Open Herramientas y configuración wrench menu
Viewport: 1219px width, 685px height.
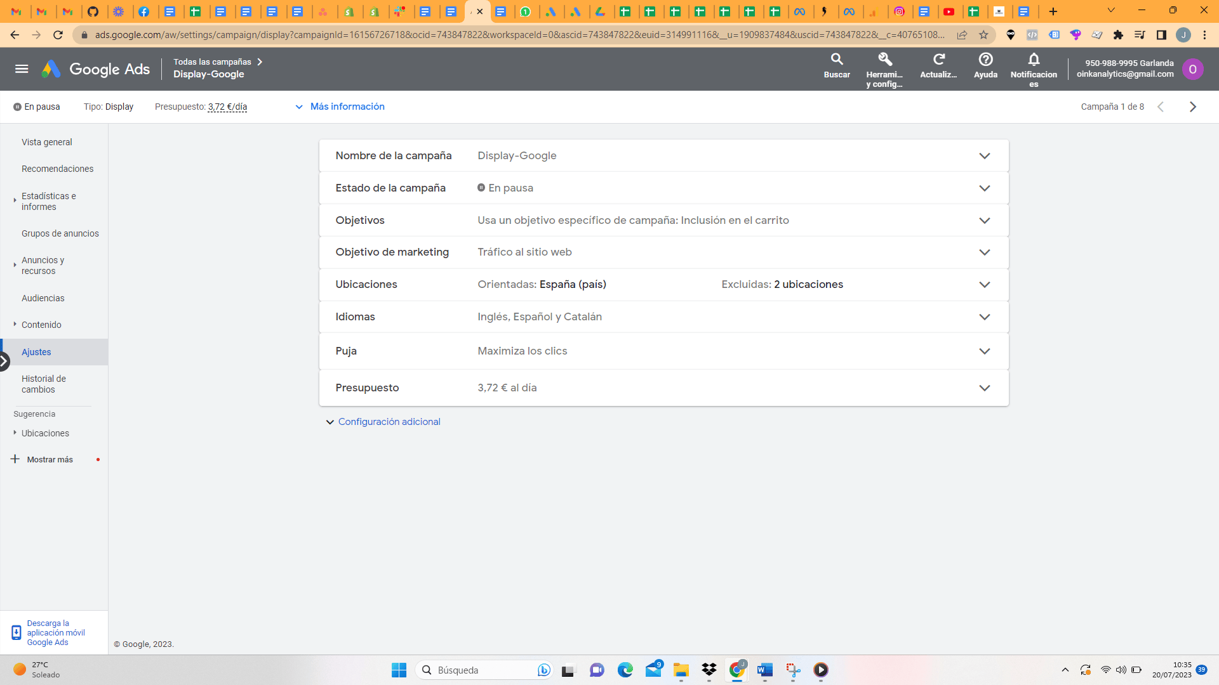point(885,67)
